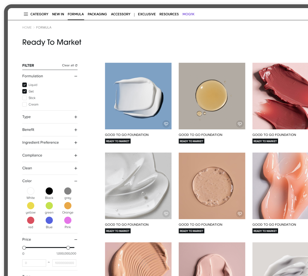This screenshot has height=276, width=308.
Task: Click the HOME breadcrumb link
Action: 27,28
